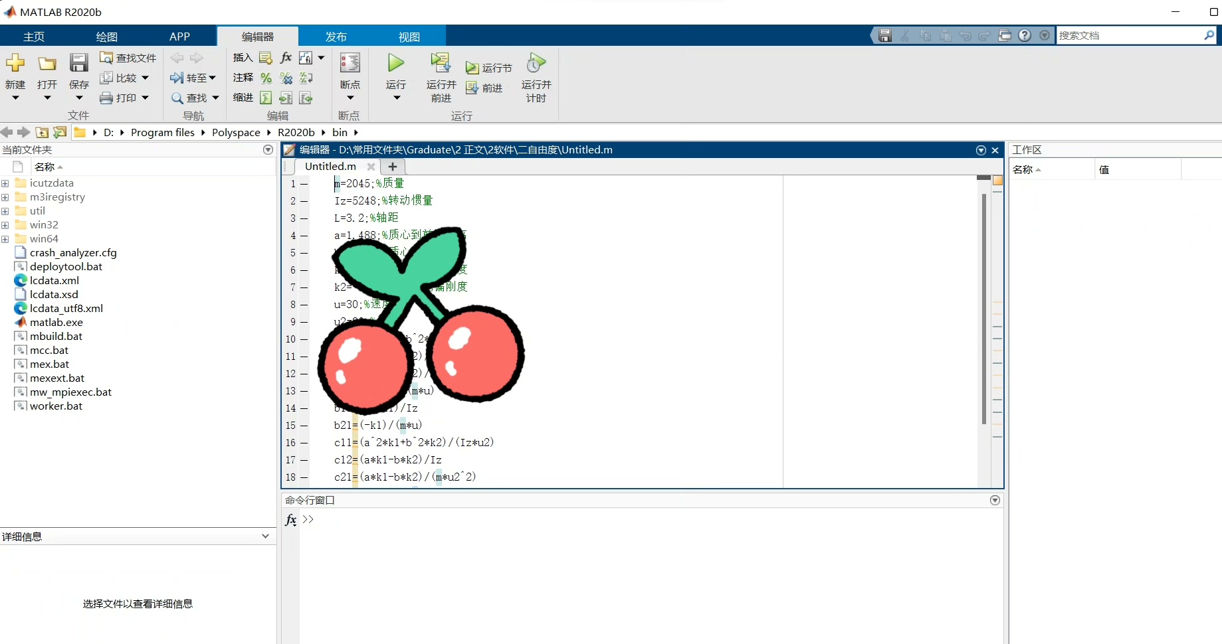Click the green Run button
The image size is (1222, 644).
pos(396,63)
